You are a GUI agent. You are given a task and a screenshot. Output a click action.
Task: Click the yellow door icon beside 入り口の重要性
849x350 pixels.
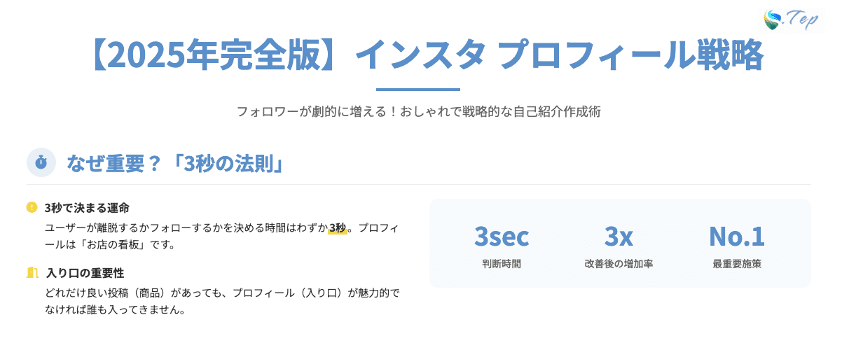point(32,272)
